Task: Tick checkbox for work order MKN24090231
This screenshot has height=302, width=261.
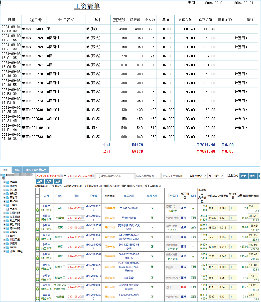Action: click(37, 265)
